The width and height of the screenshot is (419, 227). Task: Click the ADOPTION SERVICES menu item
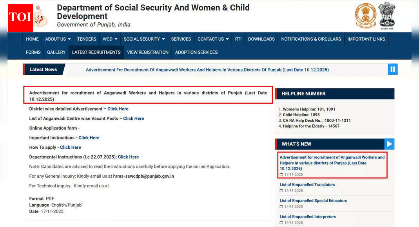pyautogui.click(x=196, y=52)
